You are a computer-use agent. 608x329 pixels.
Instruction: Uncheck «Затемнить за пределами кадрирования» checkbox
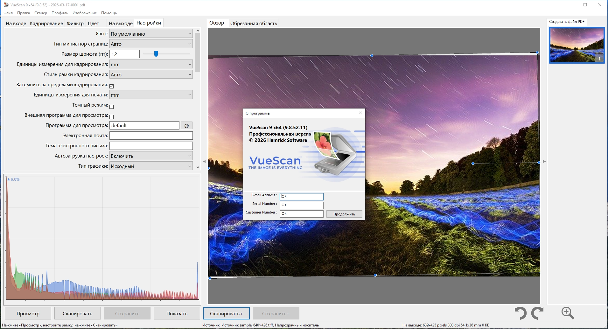click(x=112, y=86)
